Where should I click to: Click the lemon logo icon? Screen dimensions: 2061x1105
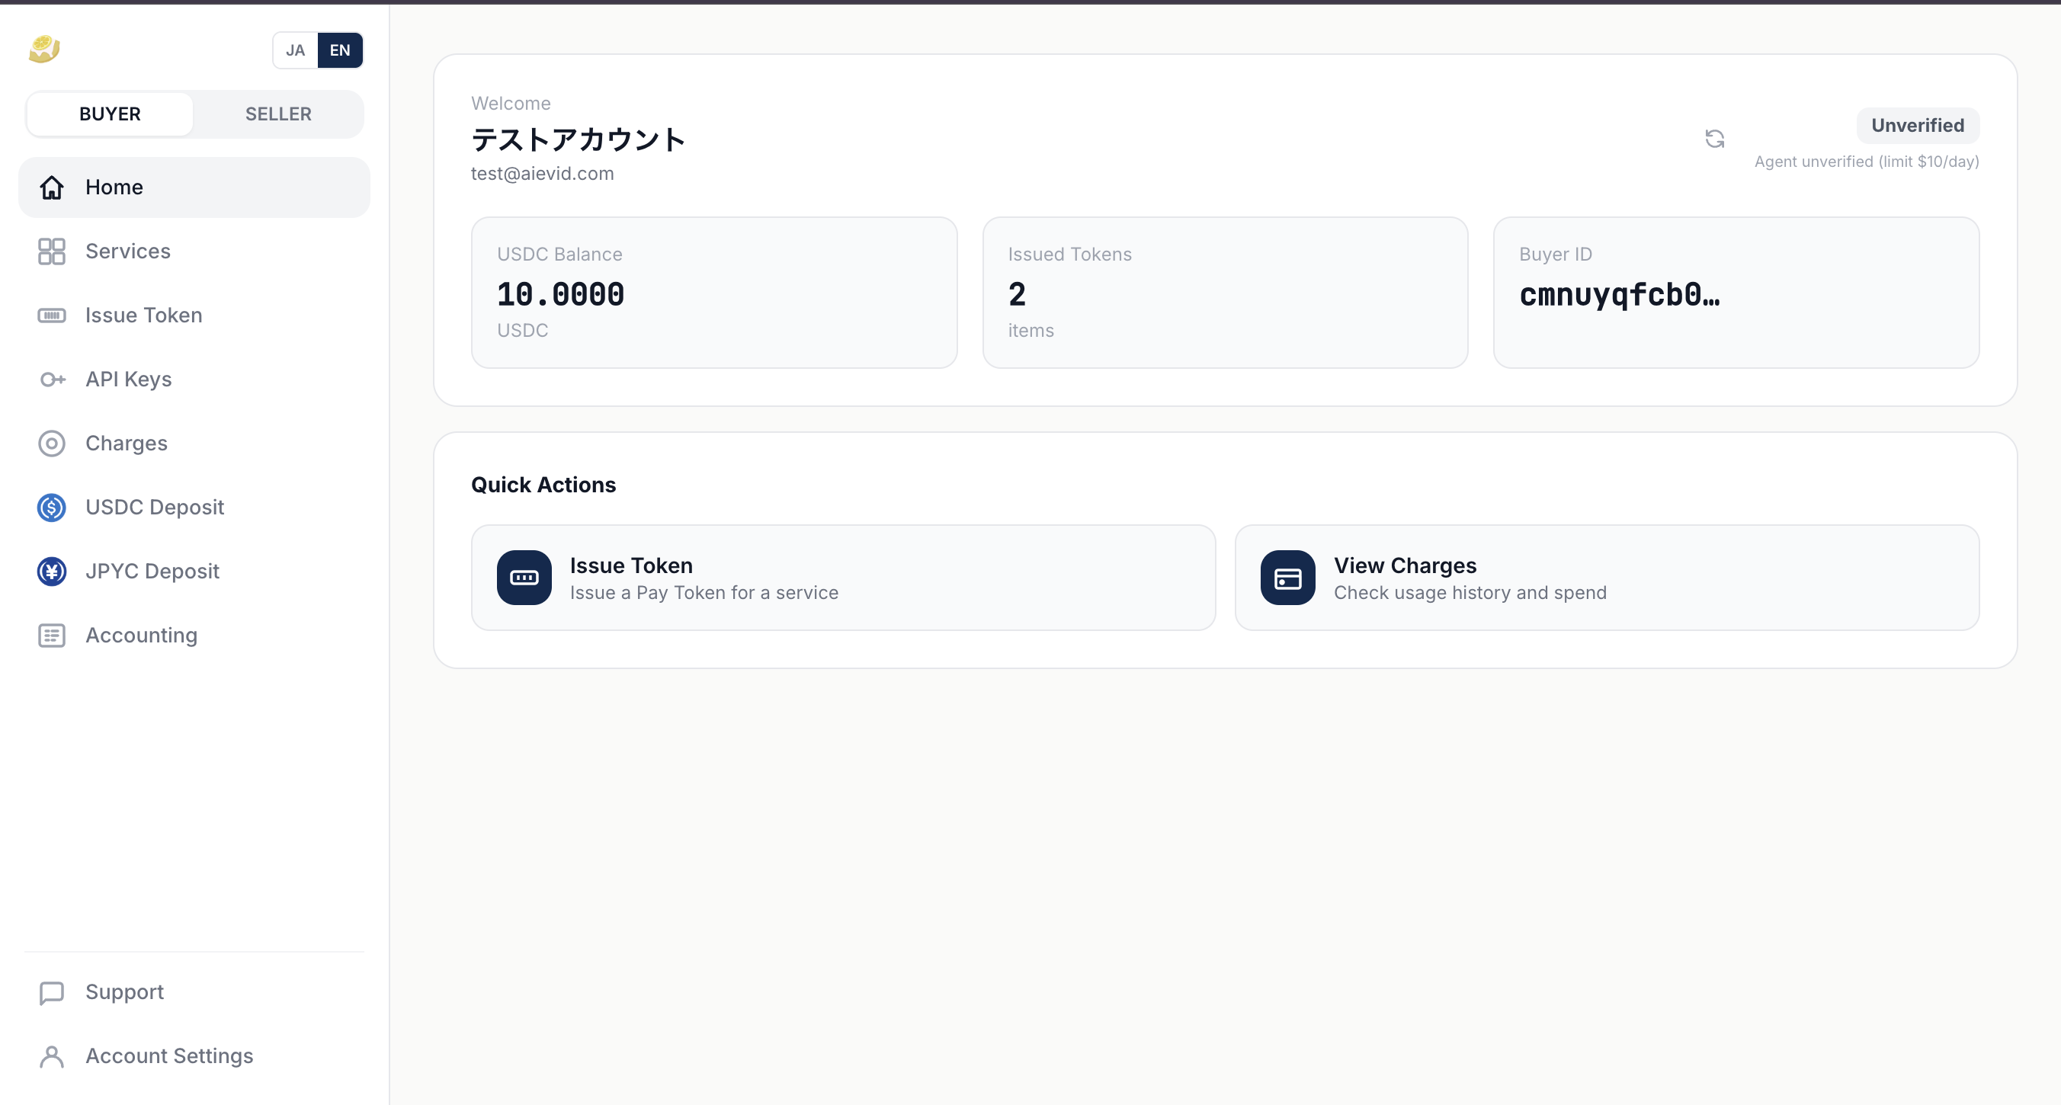pos(44,50)
